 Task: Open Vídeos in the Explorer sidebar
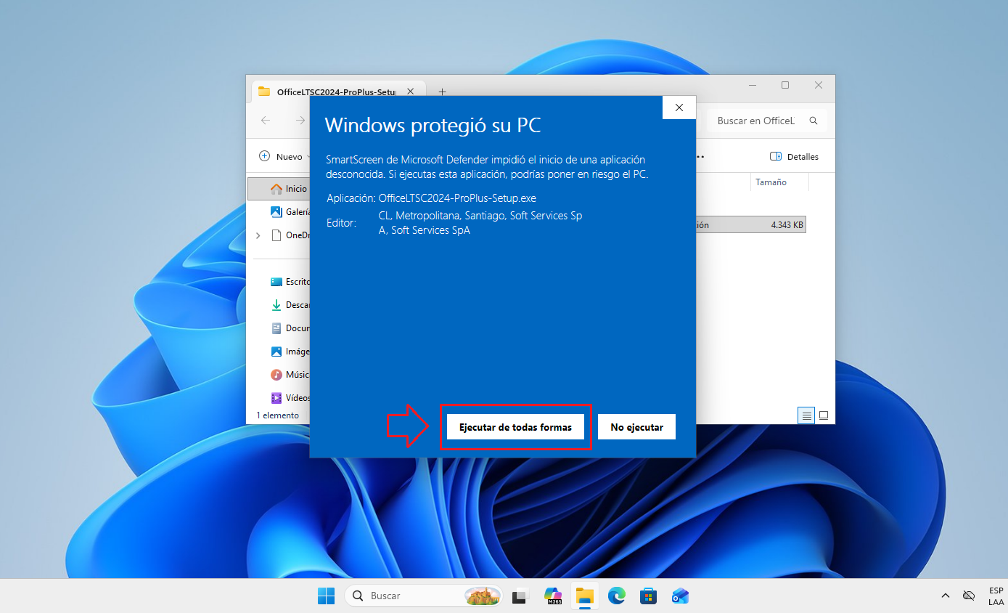pos(290,398)
